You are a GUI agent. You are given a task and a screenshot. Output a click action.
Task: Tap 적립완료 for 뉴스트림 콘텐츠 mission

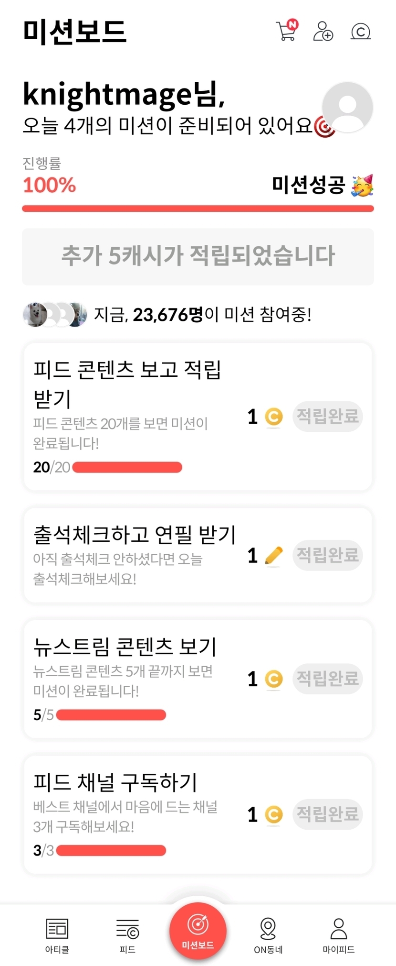[327, 678]
